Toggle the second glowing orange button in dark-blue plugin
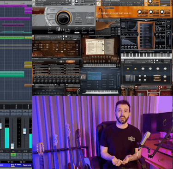 [135, 69]
